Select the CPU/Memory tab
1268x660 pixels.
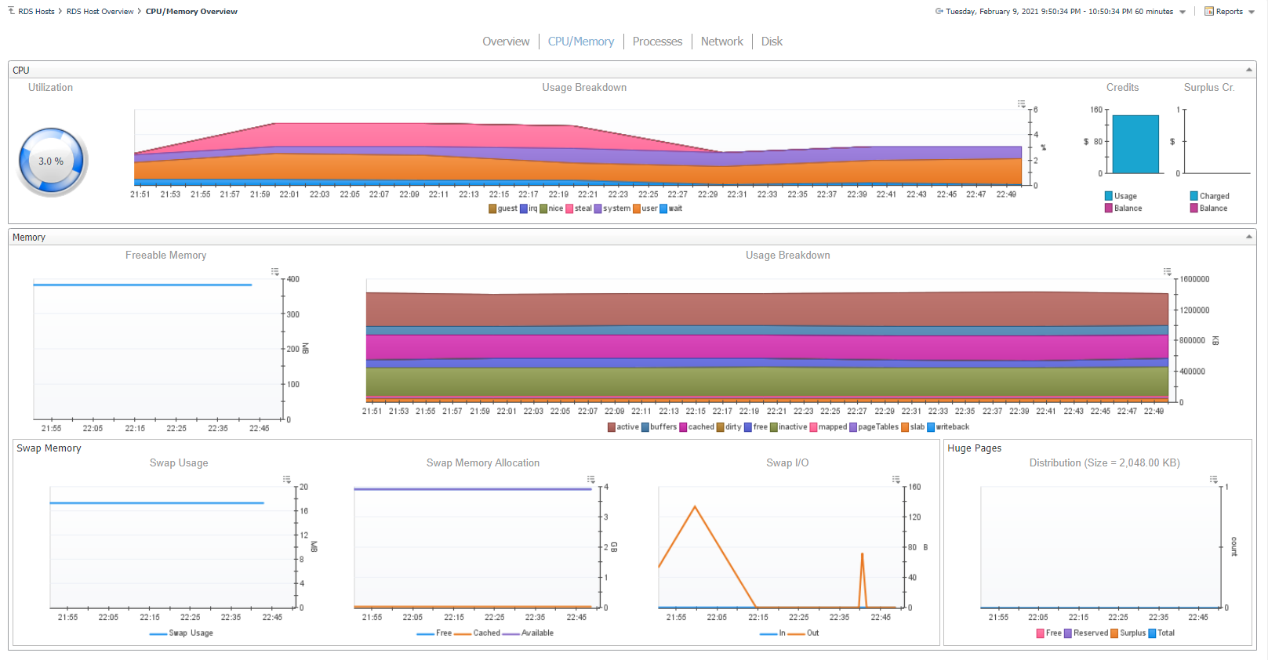click(581, 42)
